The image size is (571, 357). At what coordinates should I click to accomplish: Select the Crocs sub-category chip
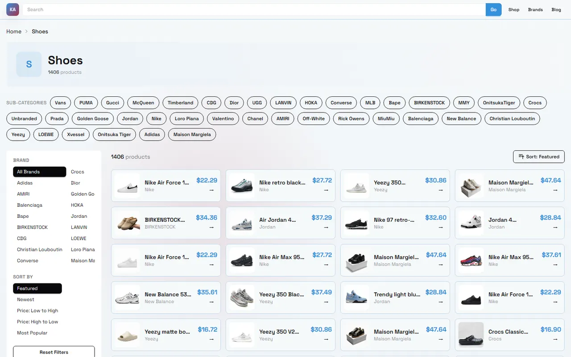535,103
